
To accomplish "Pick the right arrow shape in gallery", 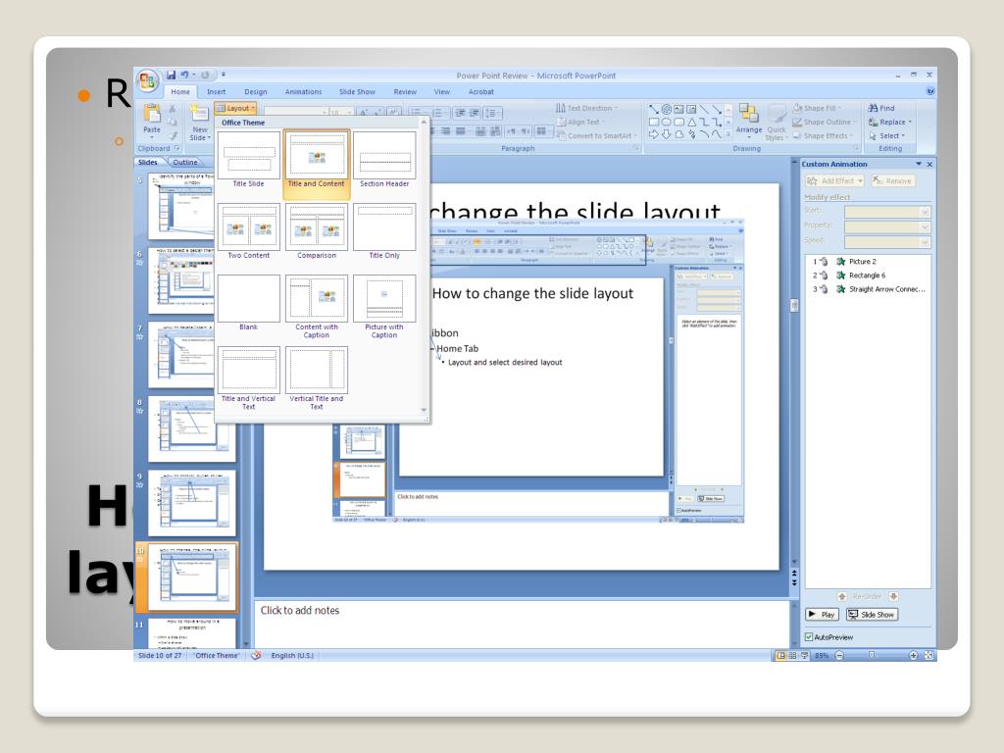I will pyautogui.click(x=654, y=134).
